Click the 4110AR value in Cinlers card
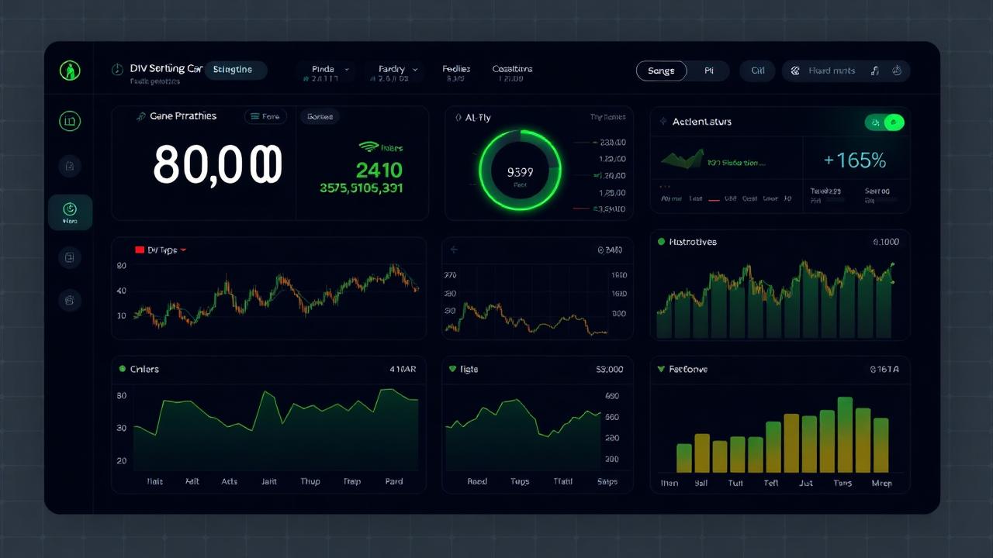993x558 pixels. click(403, 370)
